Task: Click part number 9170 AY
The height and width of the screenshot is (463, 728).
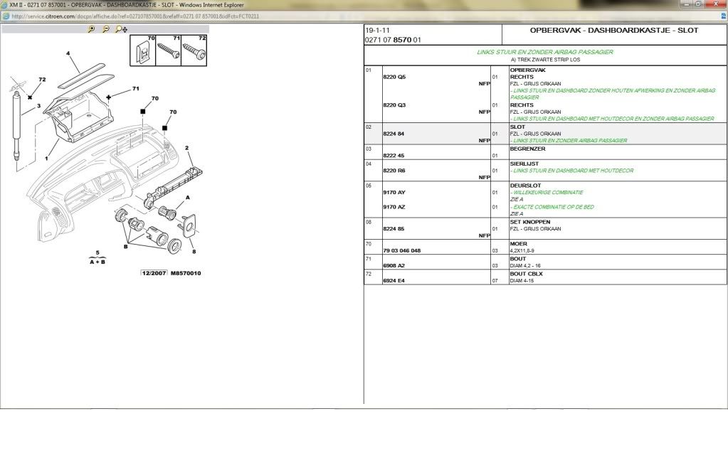Action: (394, 193)
